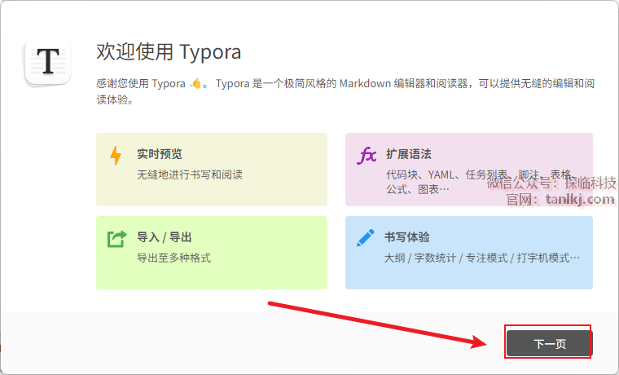619x375 pixels.
Task: Click the waving hand emoji in the intro
Action: click(195, 83)
